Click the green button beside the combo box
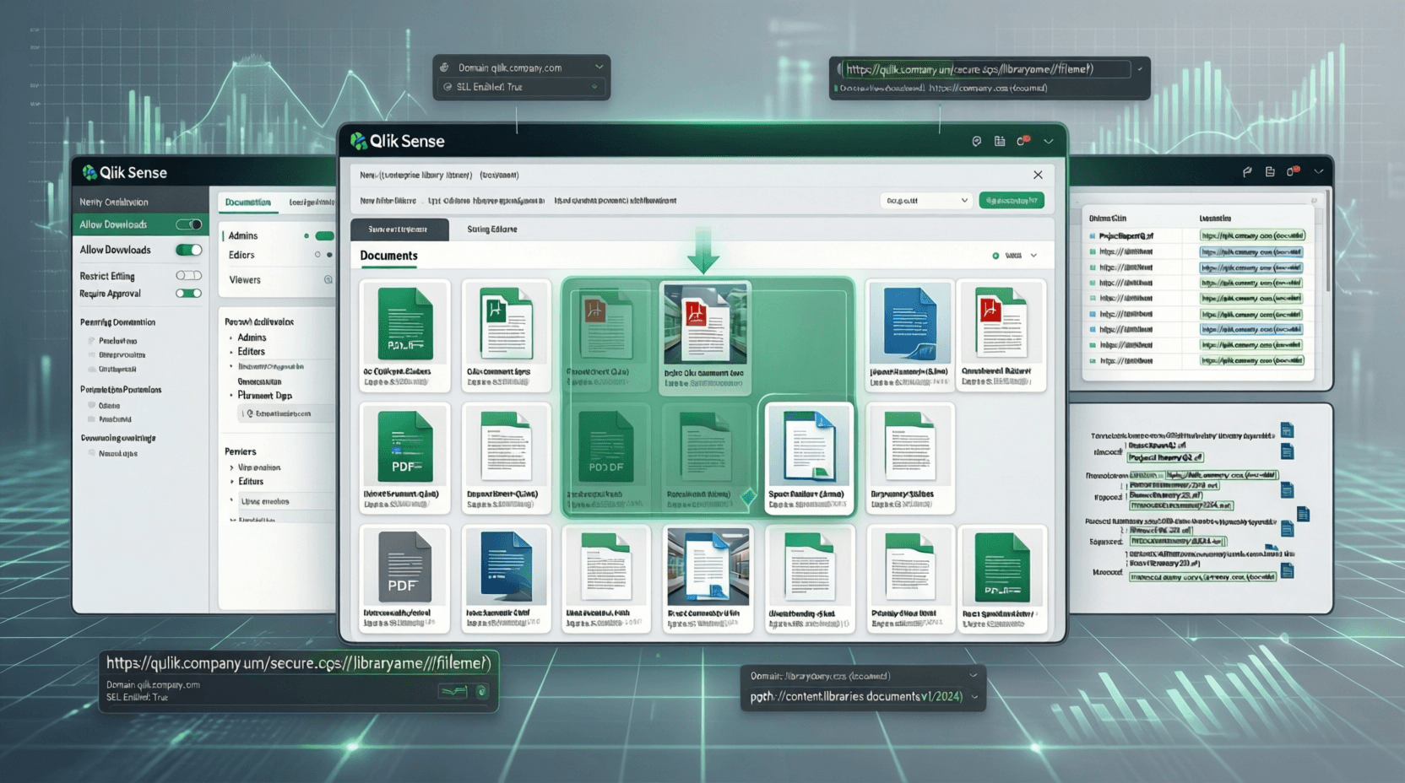Screen dimensions: 1405x783 (1012, 201)
